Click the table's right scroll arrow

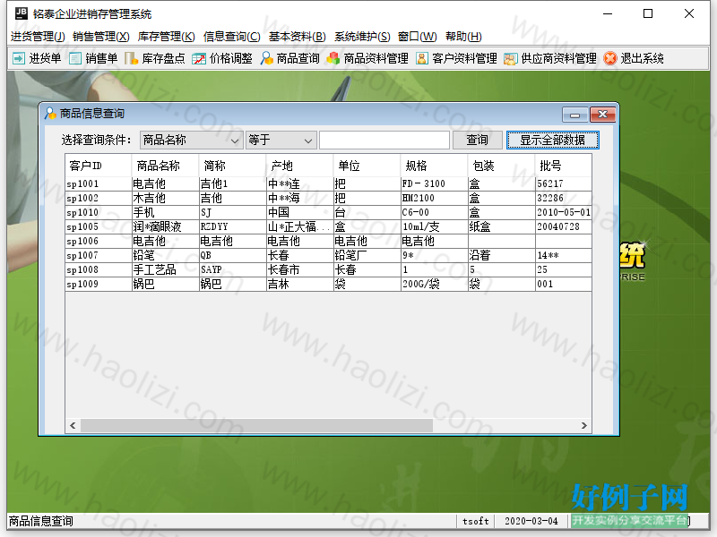click(584, 426)
